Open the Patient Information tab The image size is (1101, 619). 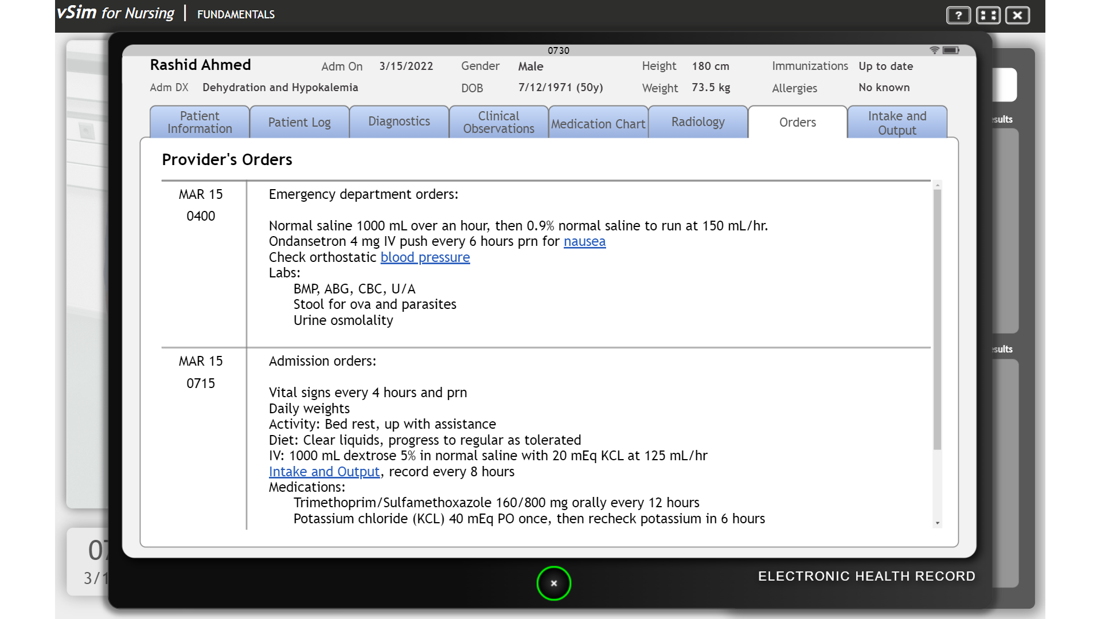(200, 122)
